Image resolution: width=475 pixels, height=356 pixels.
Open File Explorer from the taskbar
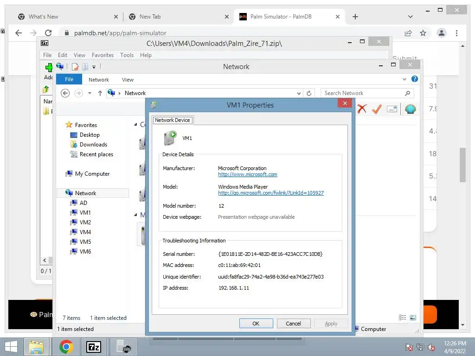coord(36,347)
